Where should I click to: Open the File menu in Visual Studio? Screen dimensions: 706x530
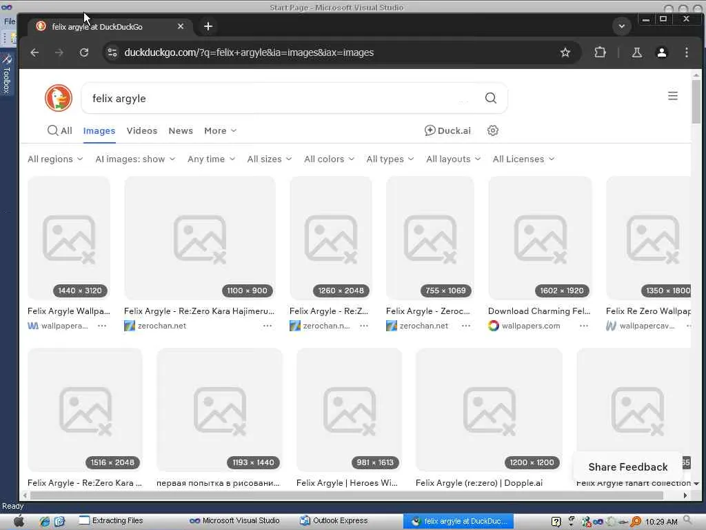(10, 21)
